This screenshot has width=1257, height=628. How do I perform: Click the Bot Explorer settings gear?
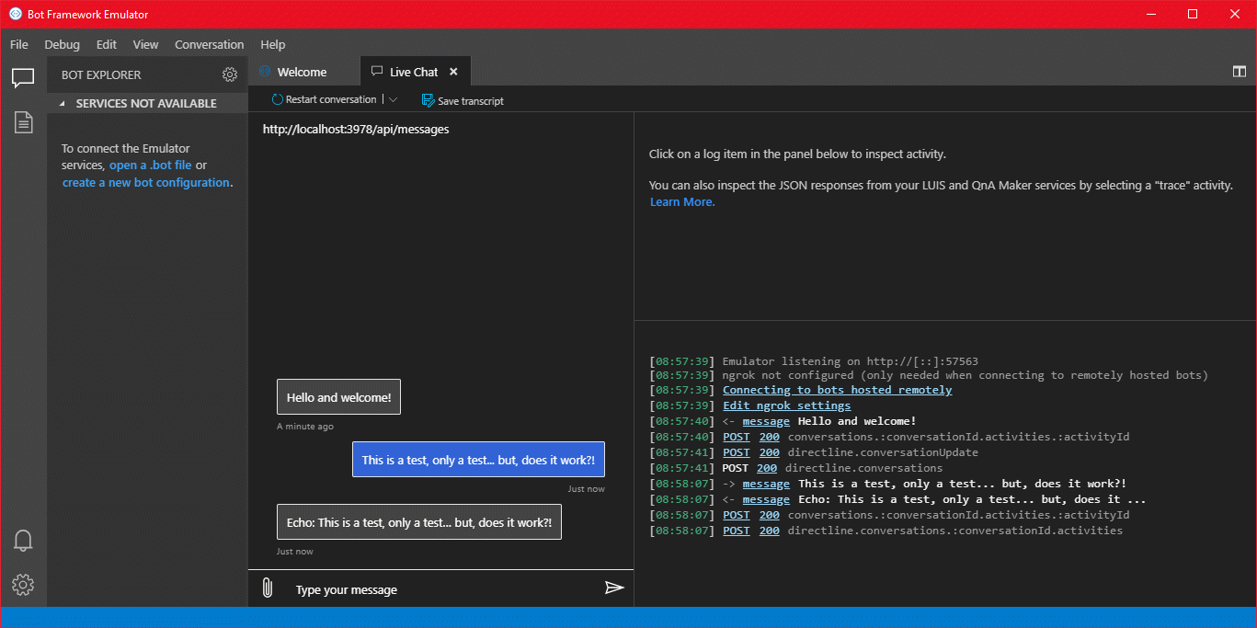230,74
